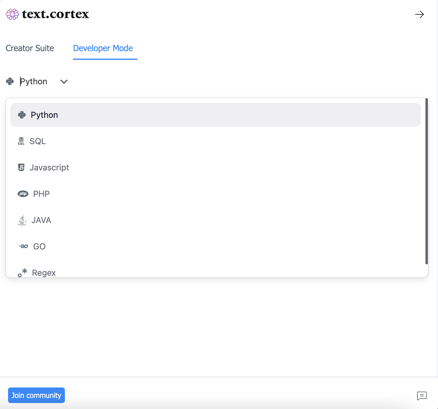
Task: Choose PHP from the language list
Action: click(41, 194)
